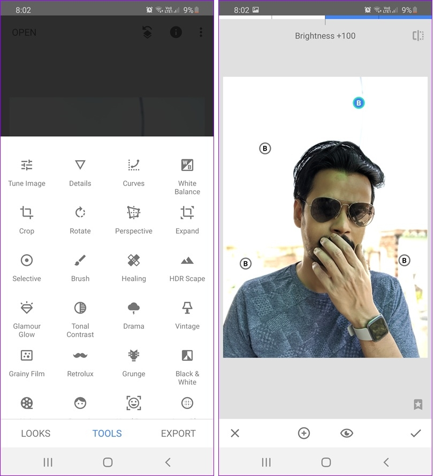The image size is (434, 476).
Task: Select the Drama filter
Action: 134,316
